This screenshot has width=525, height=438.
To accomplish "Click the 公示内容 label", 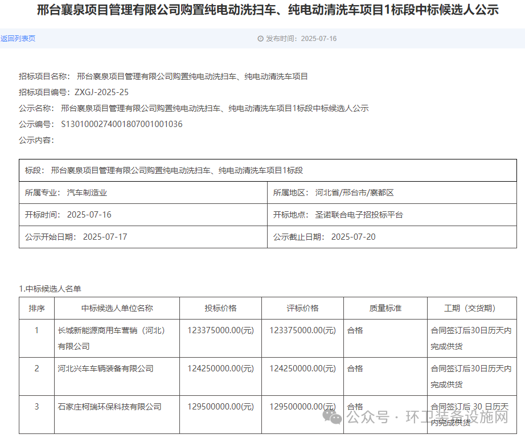I will click(36, 140).
